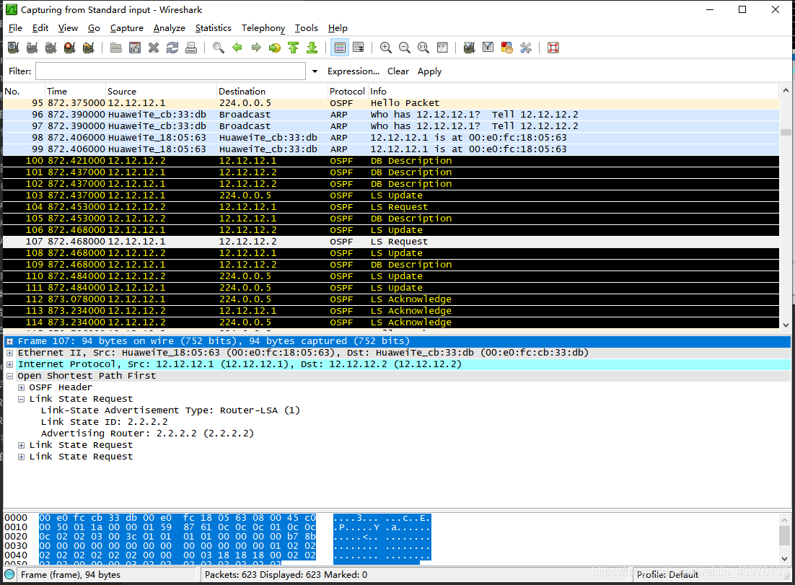Click the Clear filter button
The image size is (795, 585).
click(x=398, y=71)
